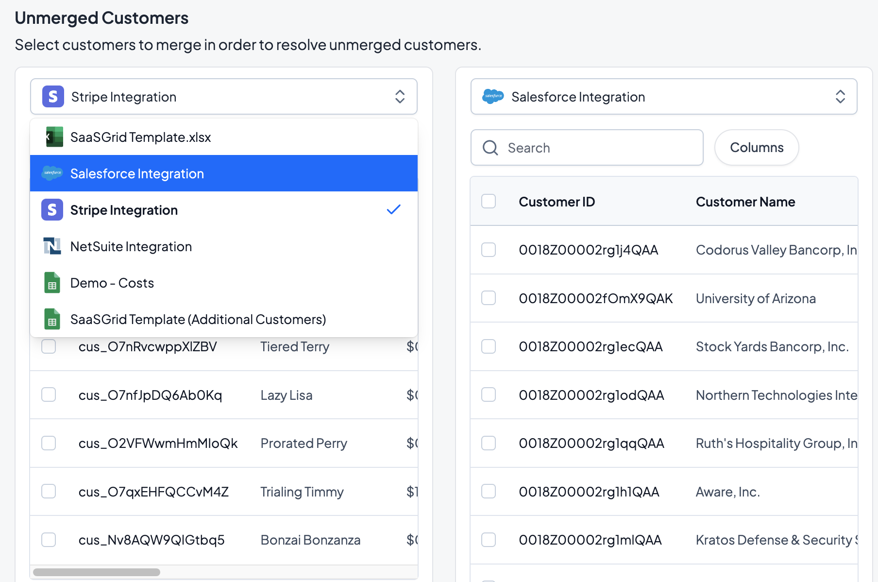Click the magnifier icon in search box
This screenshot has width=878, height=582.
[490, 148]
